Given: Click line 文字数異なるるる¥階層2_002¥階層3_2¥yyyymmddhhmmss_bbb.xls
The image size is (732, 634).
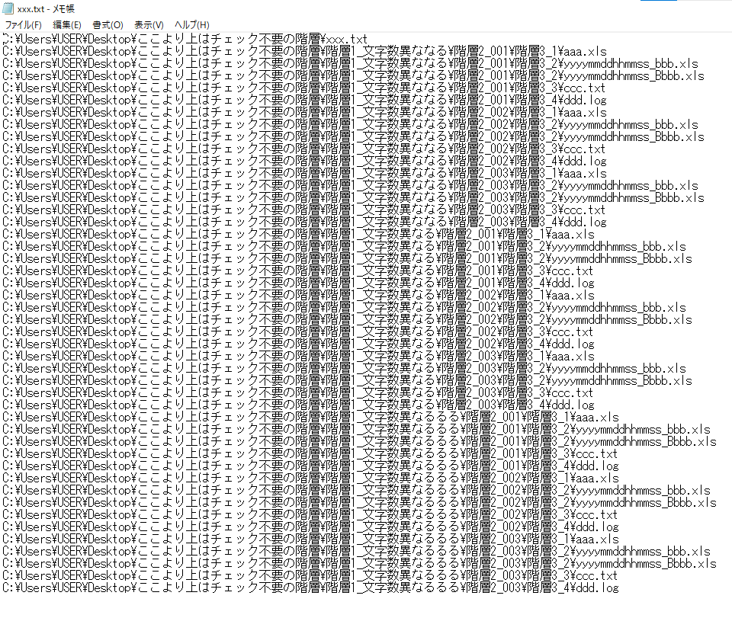Looking at the screenshot, I should click(356, 490).
